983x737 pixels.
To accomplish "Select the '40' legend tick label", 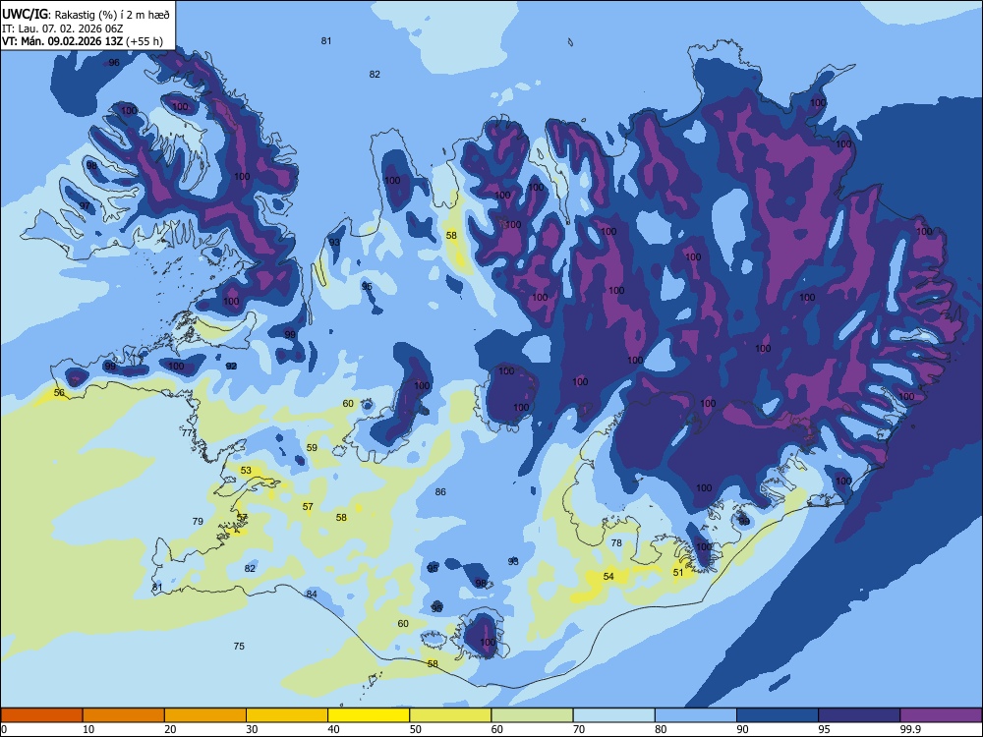I will pos(333,729).
